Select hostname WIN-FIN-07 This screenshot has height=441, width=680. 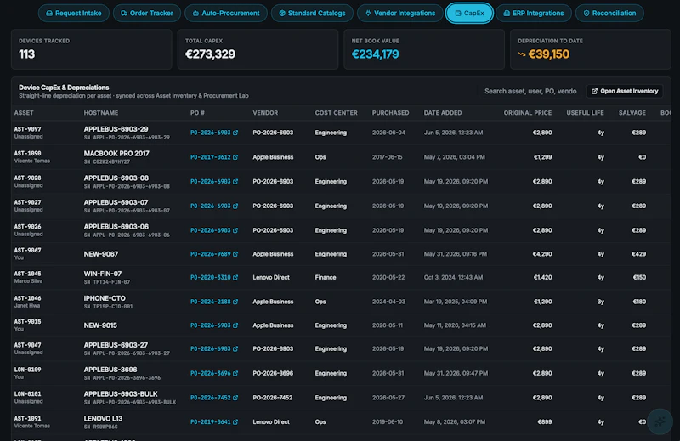coord(102,274)
